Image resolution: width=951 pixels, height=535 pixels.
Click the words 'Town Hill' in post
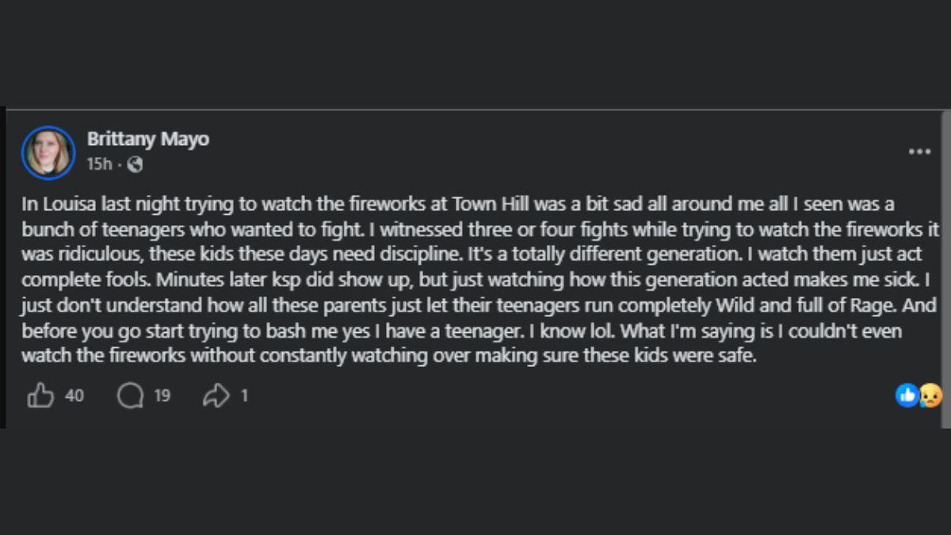click(485, 204)
